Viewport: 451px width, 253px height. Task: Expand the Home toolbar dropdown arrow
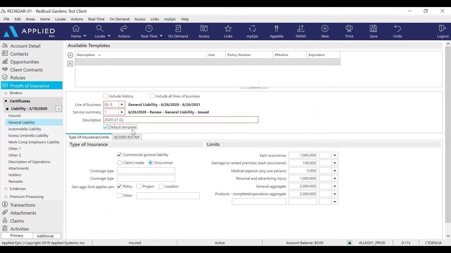85,36
